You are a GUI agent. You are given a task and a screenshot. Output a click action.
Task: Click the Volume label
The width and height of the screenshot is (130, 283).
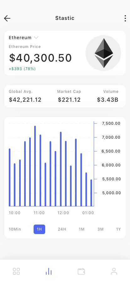(111, 92)
